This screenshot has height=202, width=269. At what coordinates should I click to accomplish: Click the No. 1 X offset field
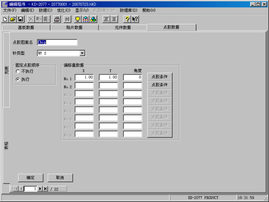pos(84,77)
